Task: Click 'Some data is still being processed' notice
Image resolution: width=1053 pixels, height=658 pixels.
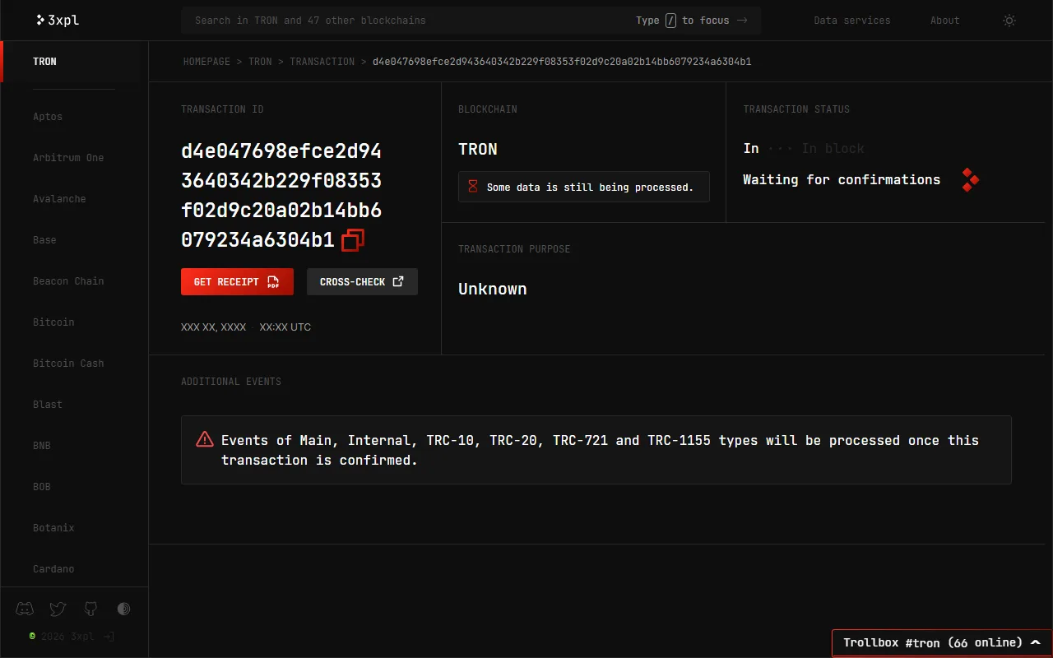Action: click(x=584, y=188)
